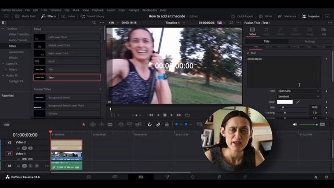The image size is (334, 188).
Task: Activate the Trim Edit Mode tool
Action: coord(93,124)
